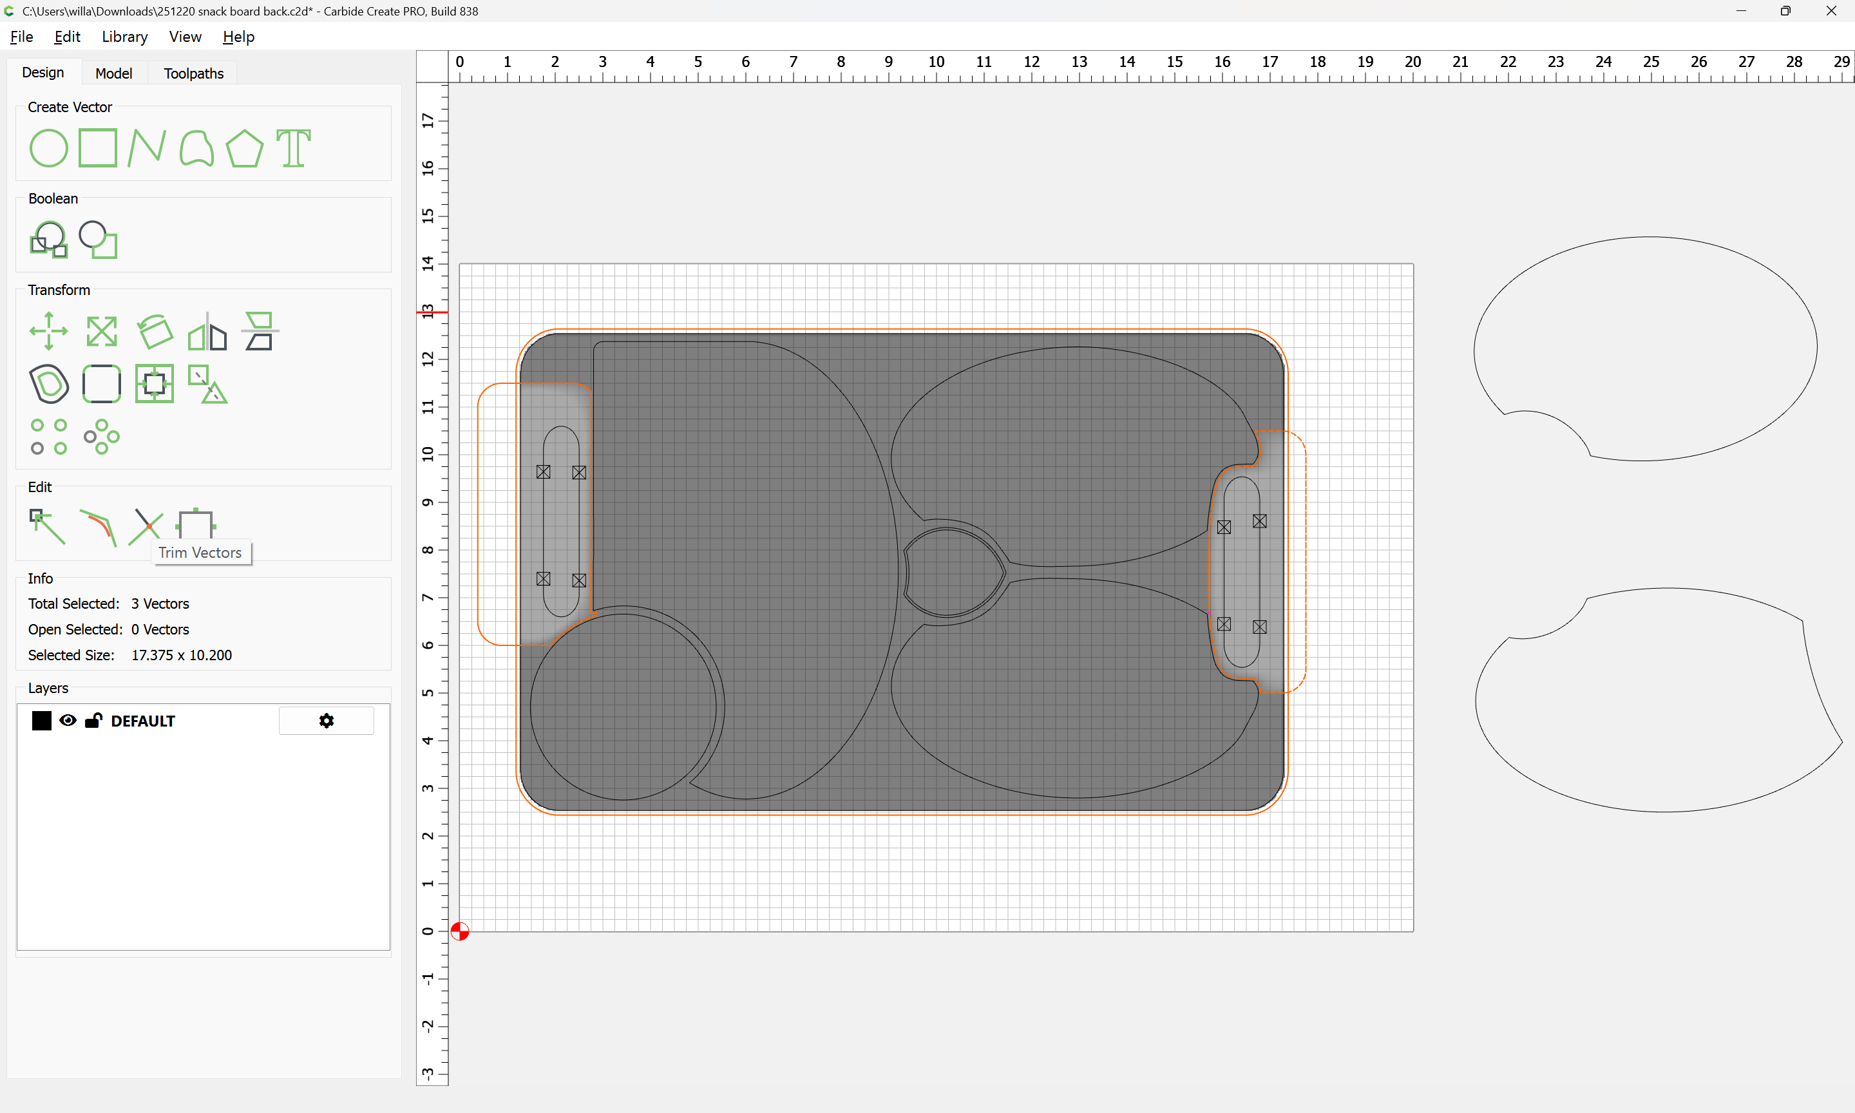Choose the Polyline vector tool
The width and height of the screenshot is (1855, 1113).
[x=146, y=147]
